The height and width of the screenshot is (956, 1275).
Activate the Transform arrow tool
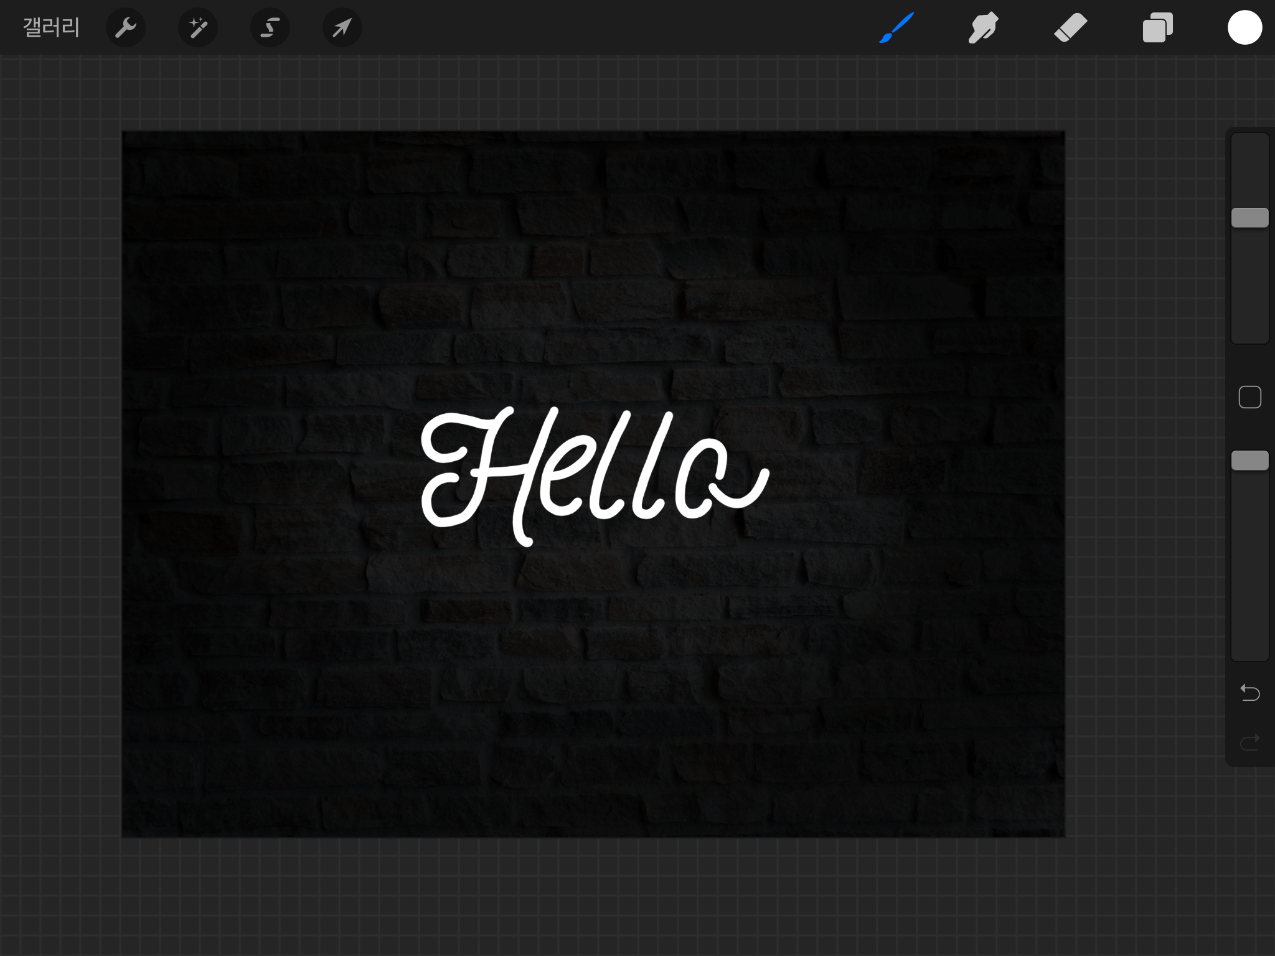coord(342,28)
